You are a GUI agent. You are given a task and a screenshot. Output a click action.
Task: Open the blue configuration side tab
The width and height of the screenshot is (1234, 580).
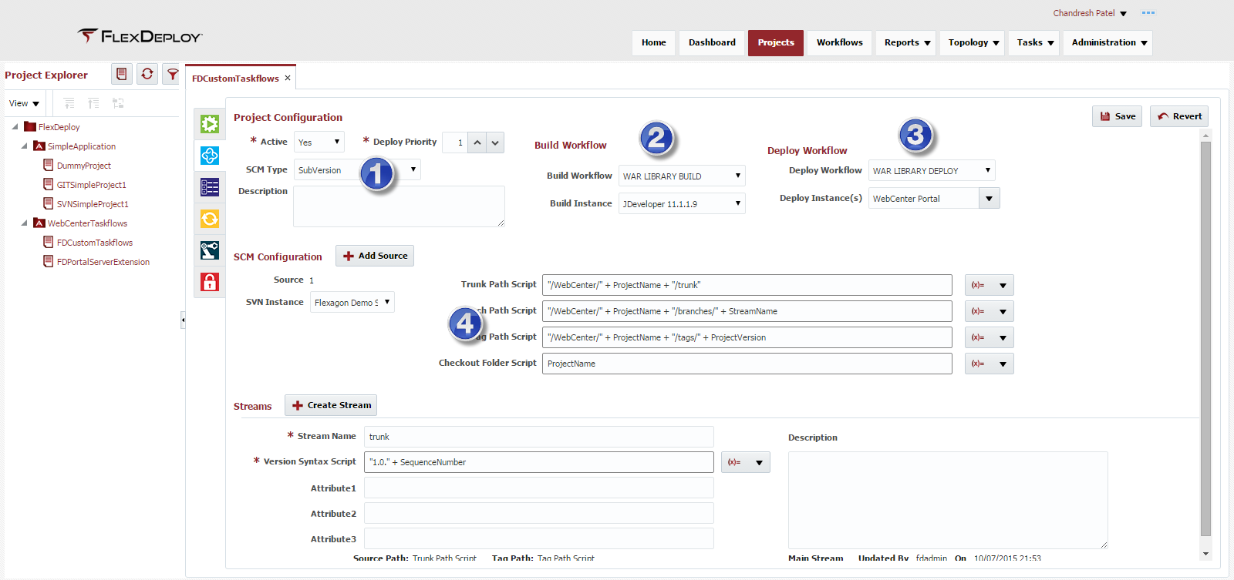tap(210, 156)
